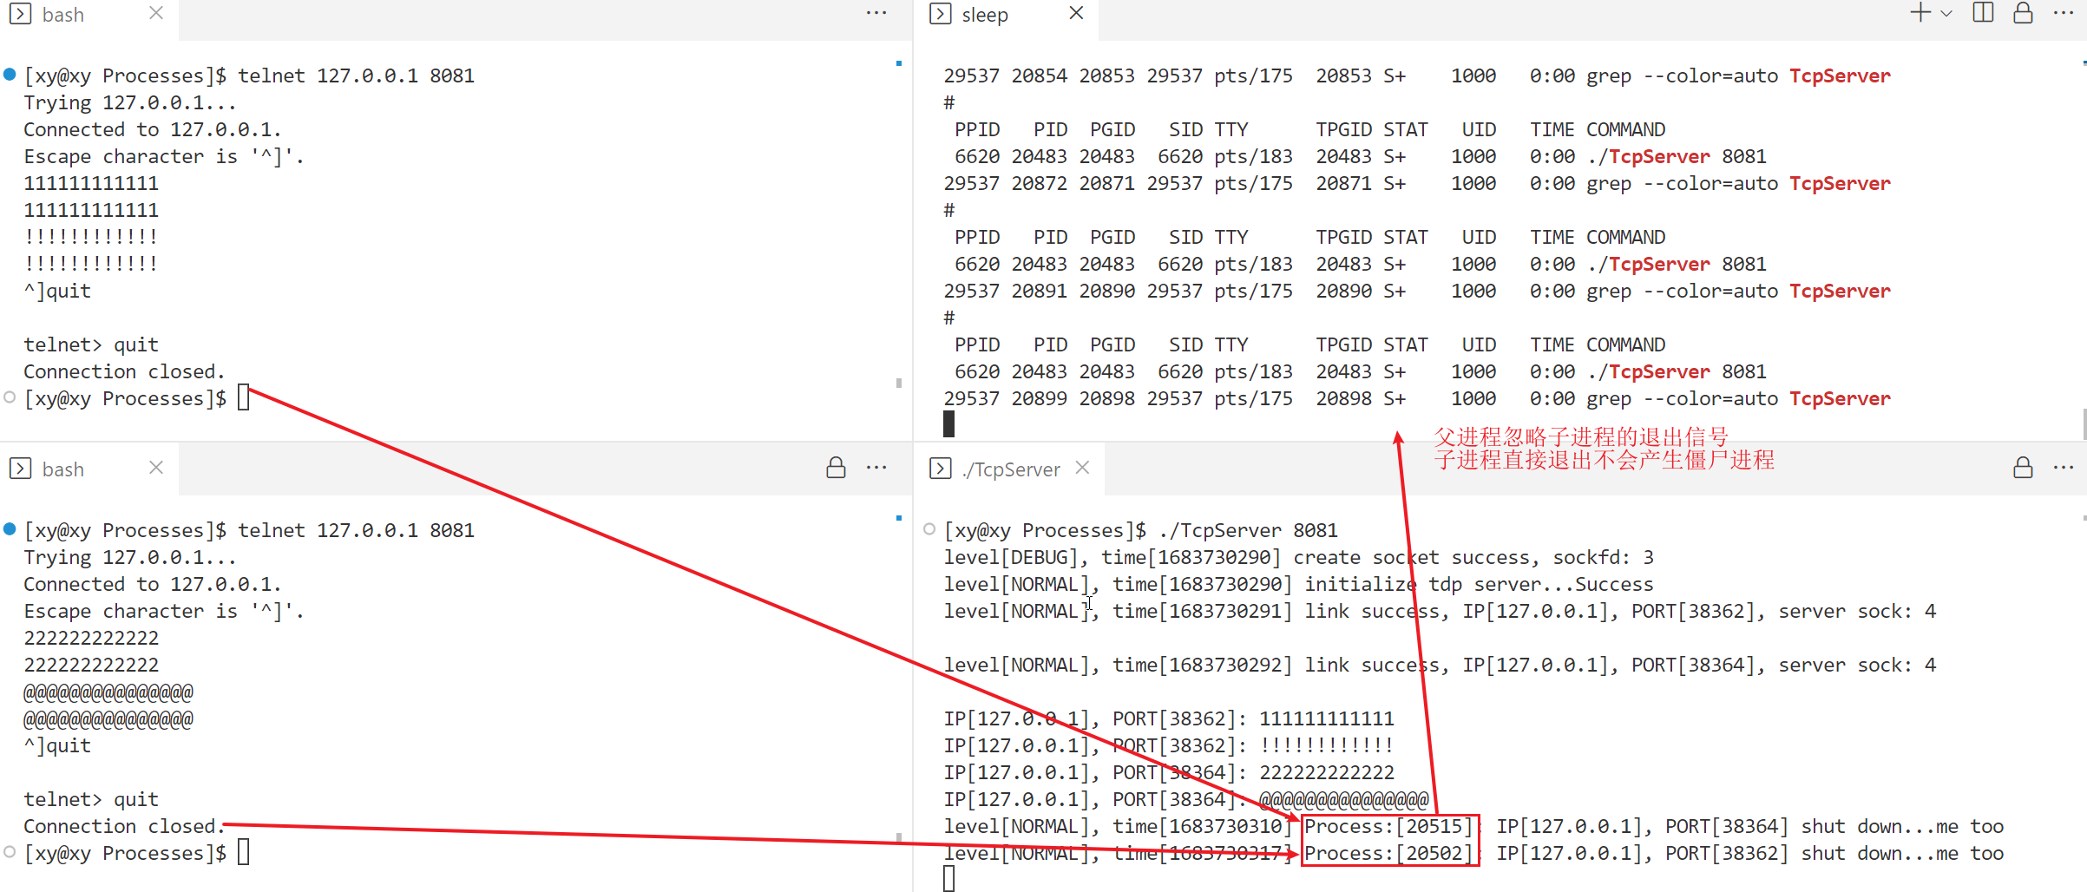
Task: Switch to the ./TcpServer terminal tab
Action: (x=1010, y=469)
